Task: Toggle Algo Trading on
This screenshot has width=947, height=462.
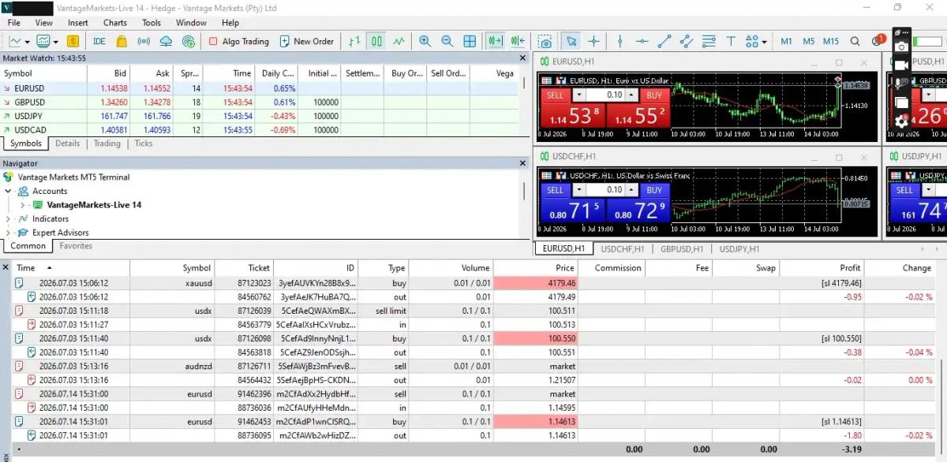Action: [238, 41]
